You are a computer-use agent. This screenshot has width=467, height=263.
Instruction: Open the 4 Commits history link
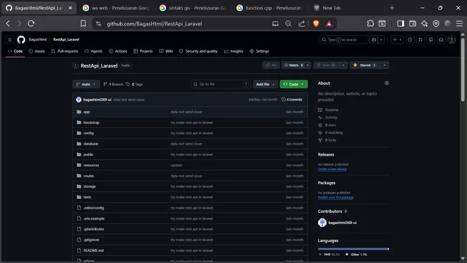click(292, 99)
